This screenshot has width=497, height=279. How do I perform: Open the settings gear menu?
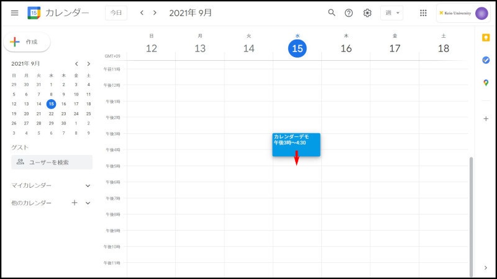pyautogui.click(x=367, y=13)
